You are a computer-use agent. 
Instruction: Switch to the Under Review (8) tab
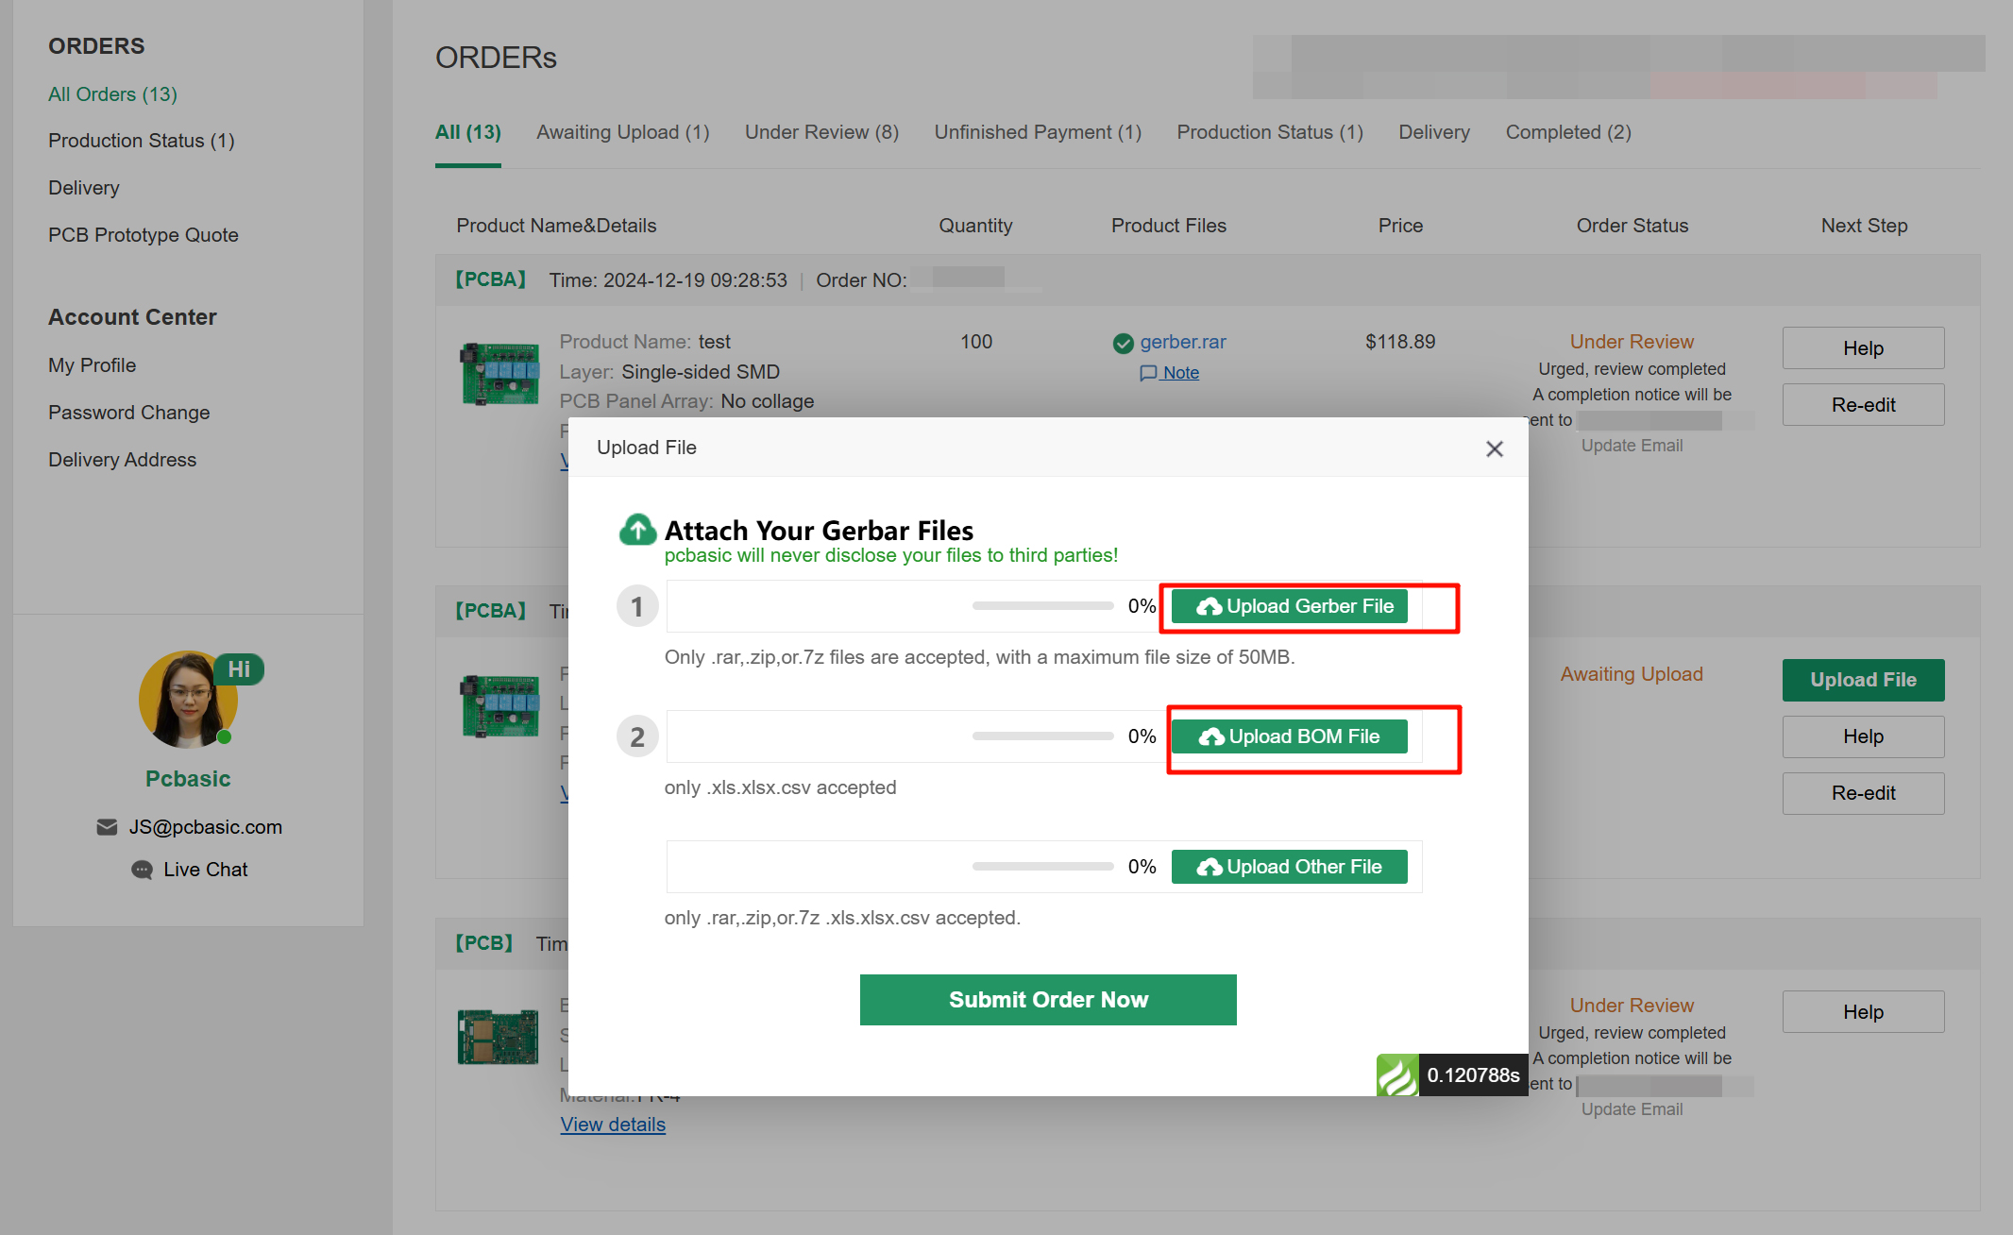click(821, 132)
